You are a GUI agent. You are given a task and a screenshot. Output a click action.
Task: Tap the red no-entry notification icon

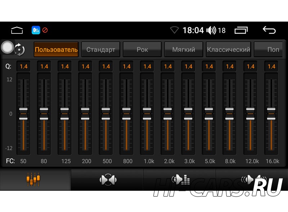pyautogui.click(x=45, y=30)
